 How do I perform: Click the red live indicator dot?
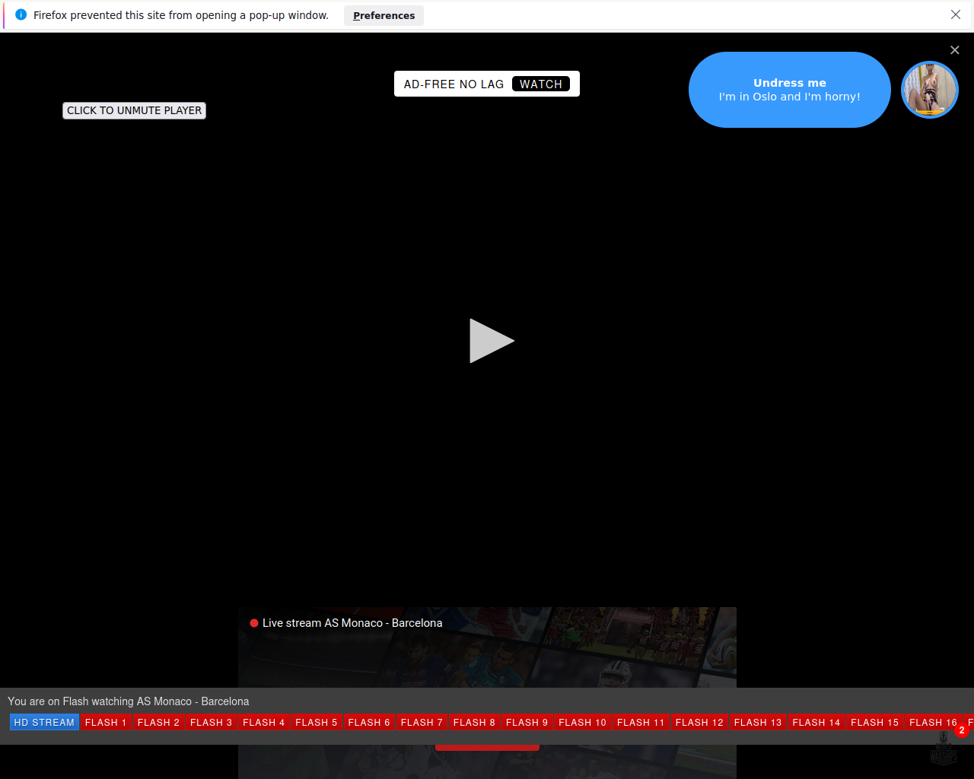click(x=254, y=623)
